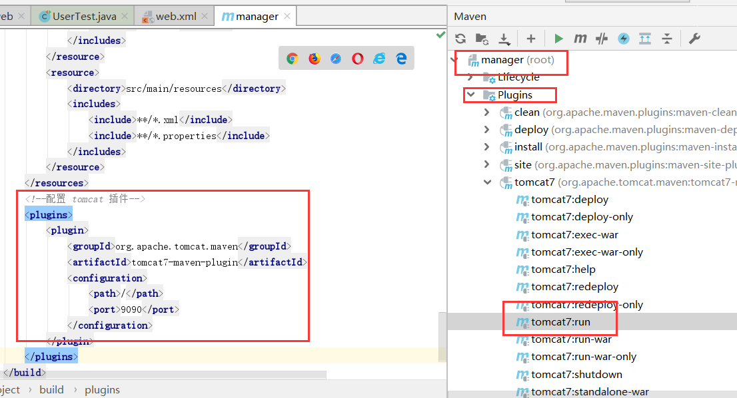
Task: Expand the Lifecycle node
Action: (470, 77)
